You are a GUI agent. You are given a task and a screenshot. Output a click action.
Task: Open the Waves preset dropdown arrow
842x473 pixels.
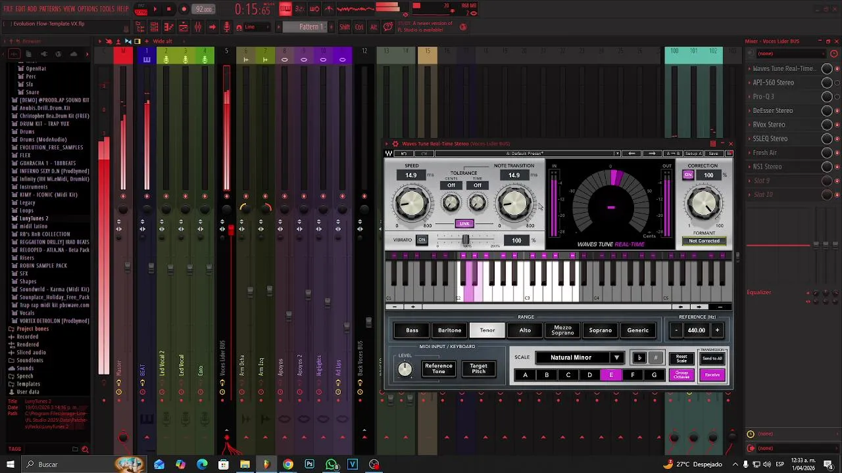[617, 153]
